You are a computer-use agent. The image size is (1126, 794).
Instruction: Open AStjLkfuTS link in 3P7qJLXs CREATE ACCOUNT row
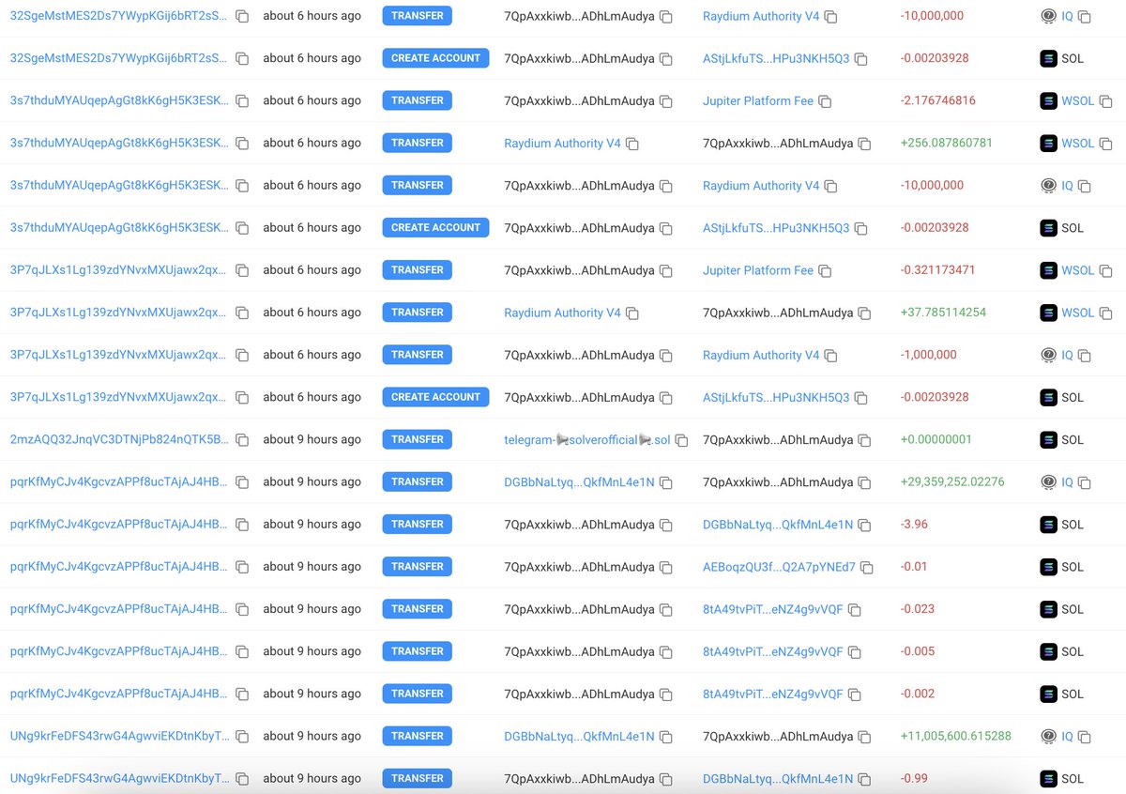776,397
